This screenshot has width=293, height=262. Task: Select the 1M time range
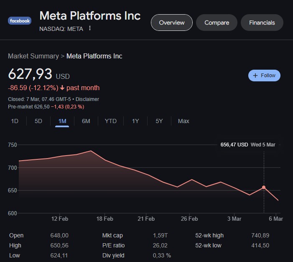(x=62, y=121)
